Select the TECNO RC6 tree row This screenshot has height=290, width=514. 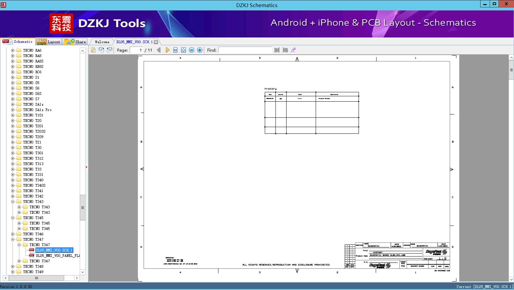pos(32,72)
